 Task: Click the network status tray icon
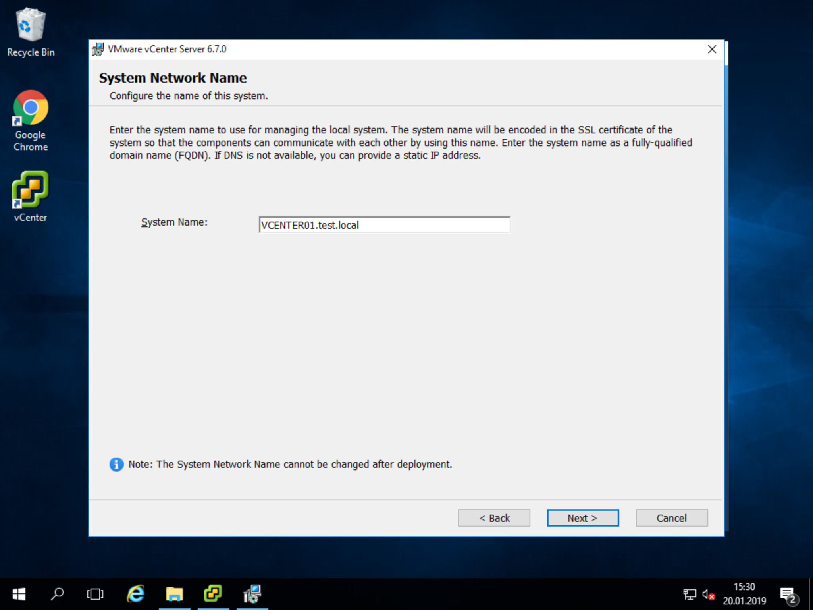pyautogui.click(x=690, y=595)
